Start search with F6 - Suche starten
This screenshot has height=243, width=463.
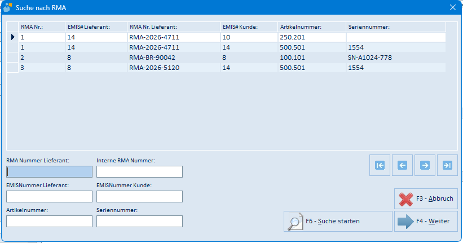click(x=338, y=221)
